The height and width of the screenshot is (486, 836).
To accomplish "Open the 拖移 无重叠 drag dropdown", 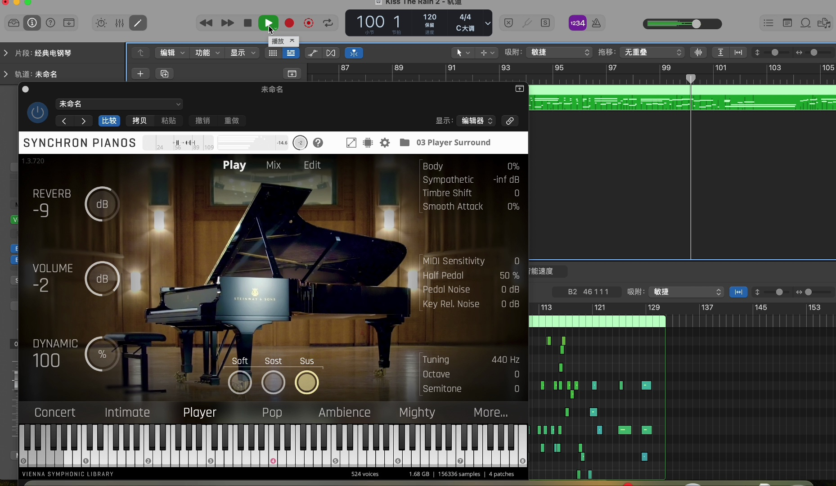I will (x=652, y=53).
